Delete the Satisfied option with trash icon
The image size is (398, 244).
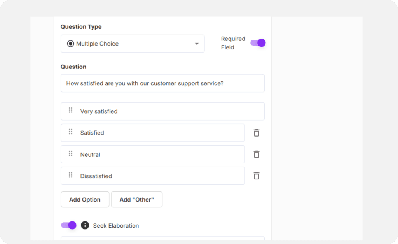(257, 133)
